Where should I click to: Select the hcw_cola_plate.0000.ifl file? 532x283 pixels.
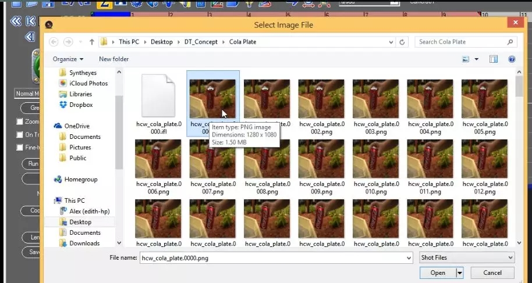click(x=158, y=103)
